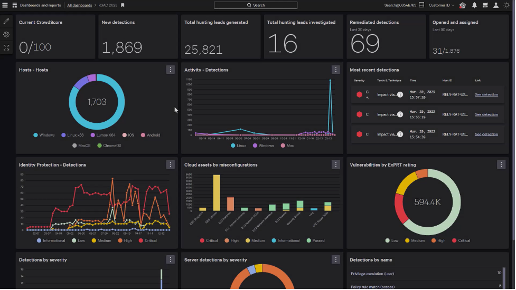
Task: Click info icon on the 15:55:19 detection row
Action: (400, 114)
